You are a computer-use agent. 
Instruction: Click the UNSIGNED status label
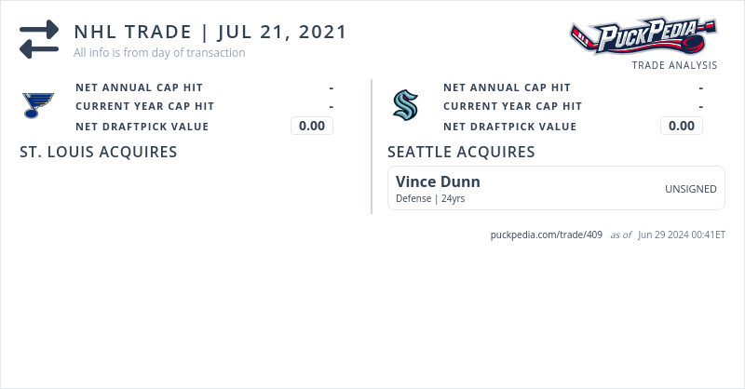[x=690, y=189]
